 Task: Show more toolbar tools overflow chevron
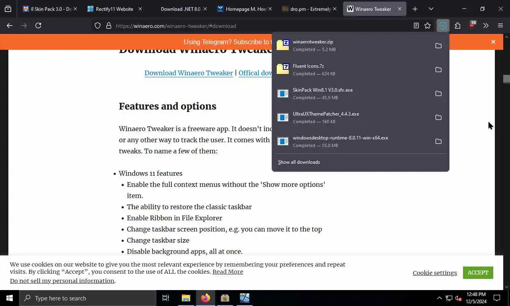coord(486,25)
